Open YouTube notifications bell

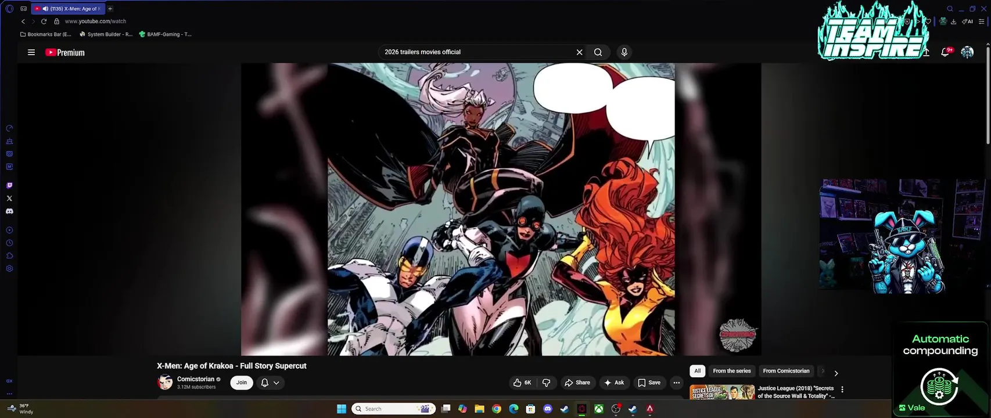click(x=945, y=52)
